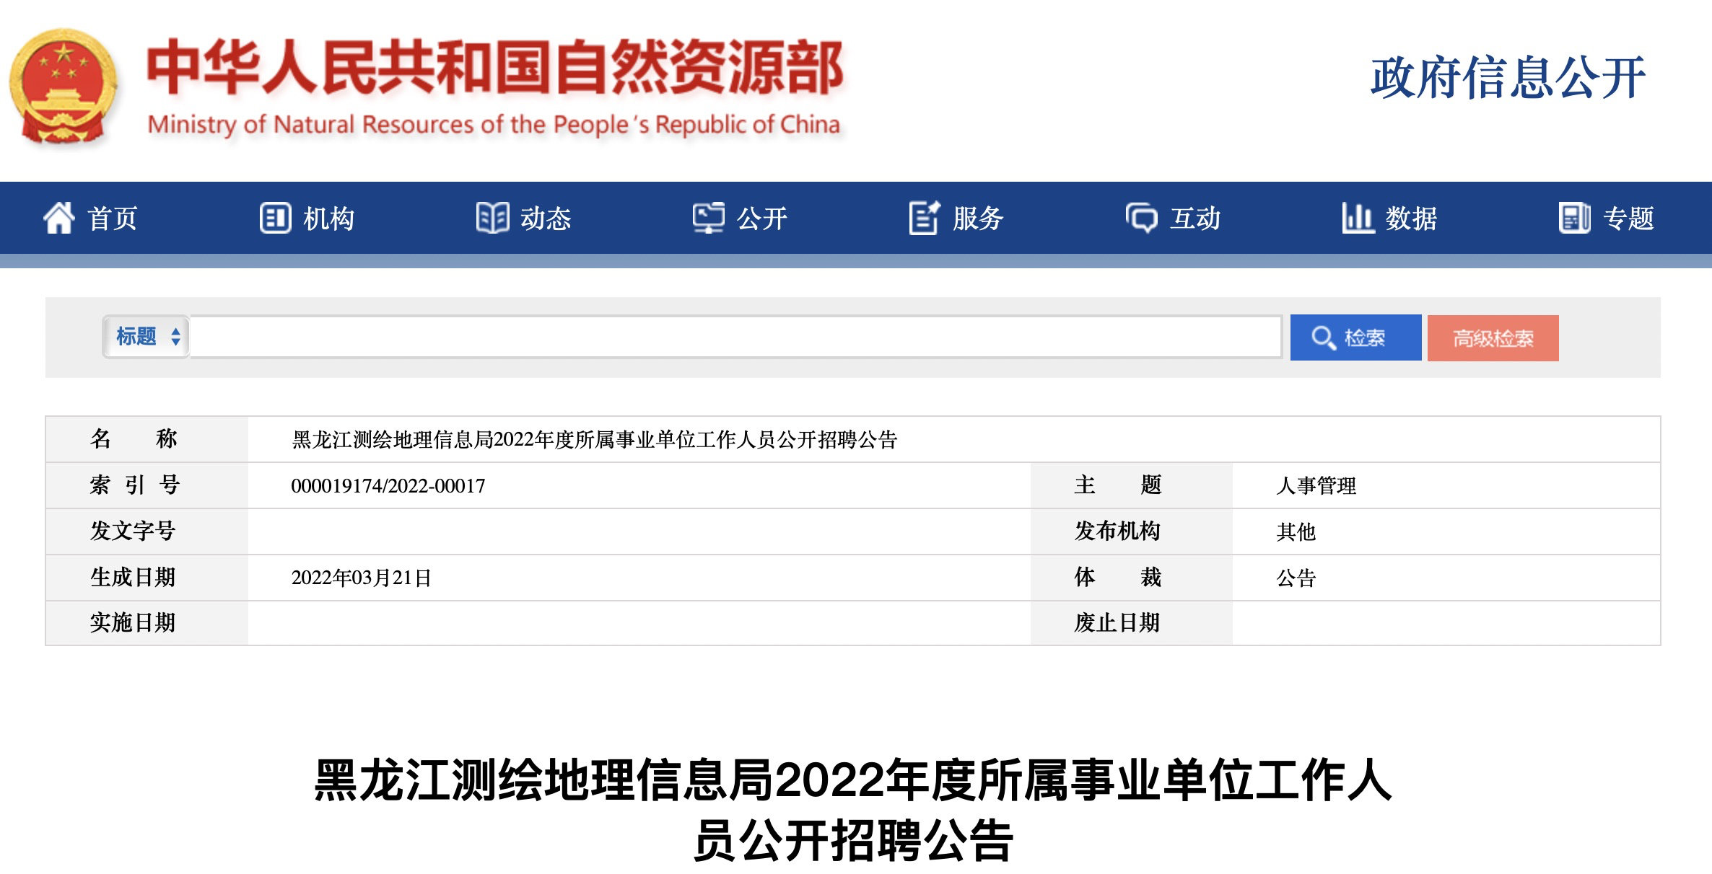This screenshot has height=874, width=1712.
Task: Click the magnifier icon in search button
Action: [1323, 337]
